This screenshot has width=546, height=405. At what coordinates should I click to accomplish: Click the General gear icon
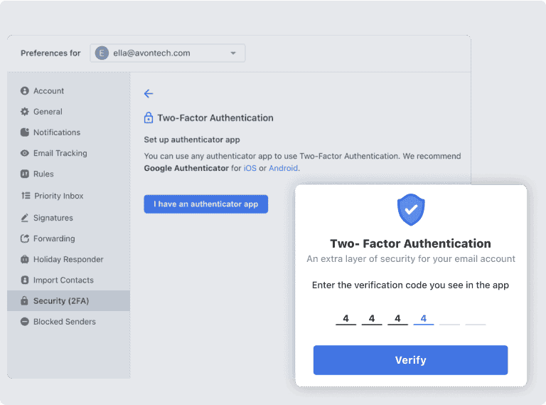click(25, 112)
